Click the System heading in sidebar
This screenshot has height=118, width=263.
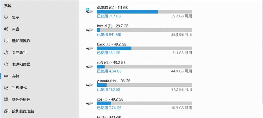coord(8,6)
